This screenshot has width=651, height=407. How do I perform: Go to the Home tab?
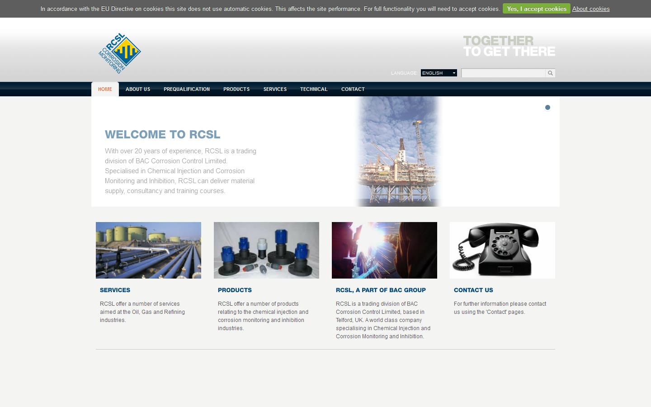click(105, 89)
